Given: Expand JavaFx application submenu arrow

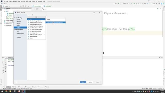Looking at the screenshot, I should (x=44, y=33).
